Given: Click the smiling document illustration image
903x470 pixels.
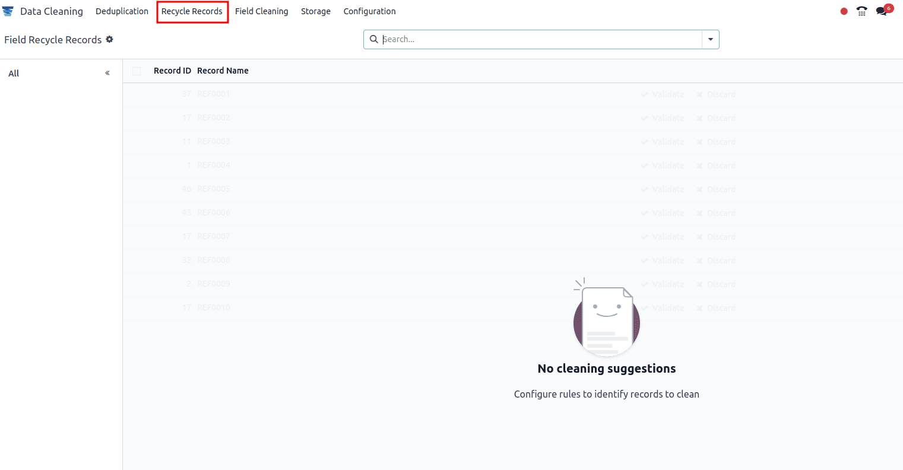Looking at the screenshot, I should pyautogui.click(x=606, y=319).
